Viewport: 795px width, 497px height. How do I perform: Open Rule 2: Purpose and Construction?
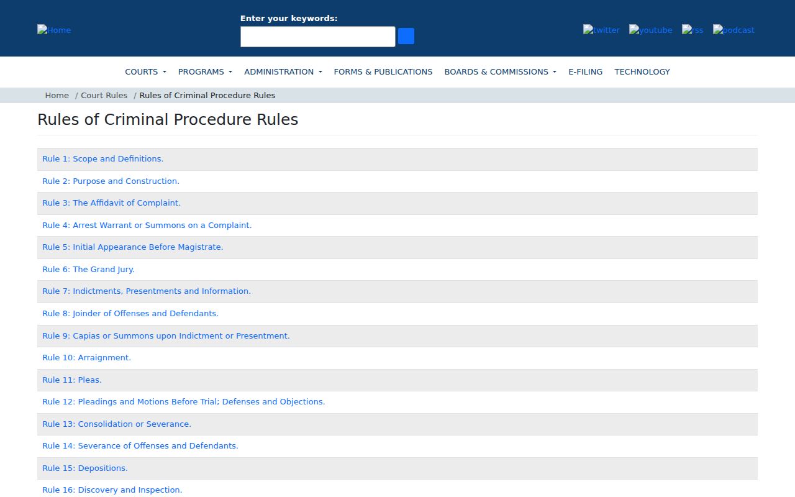(111, 181)
